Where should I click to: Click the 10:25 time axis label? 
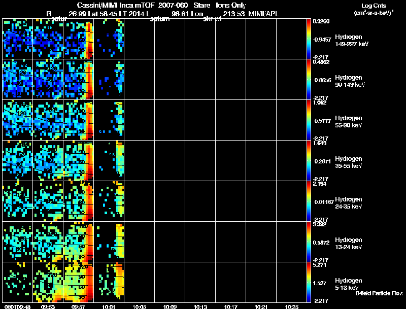[292, 306]
